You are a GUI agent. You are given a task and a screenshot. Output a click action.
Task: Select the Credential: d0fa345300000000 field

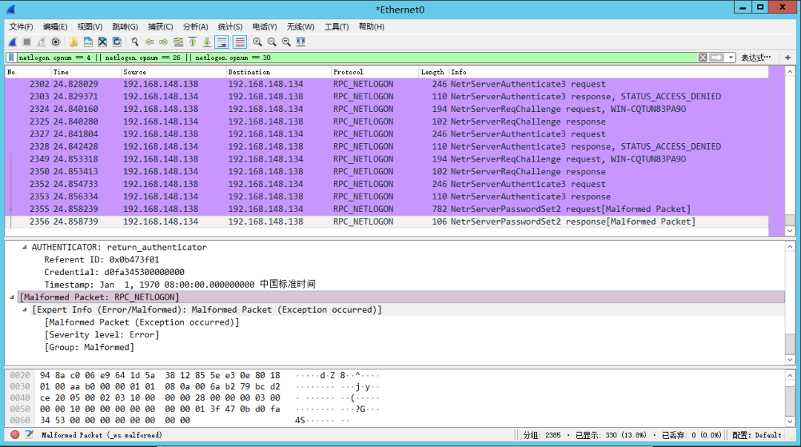coord(114,272)
